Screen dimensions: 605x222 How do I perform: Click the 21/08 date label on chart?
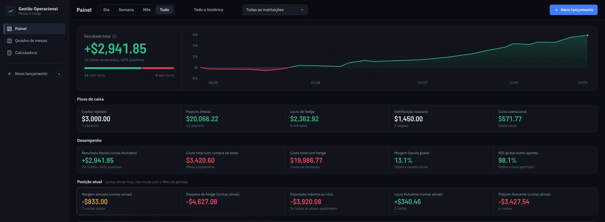(316, 83)
